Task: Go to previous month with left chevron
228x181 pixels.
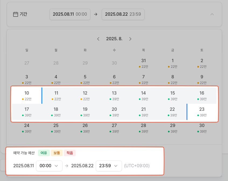Action: coord(98,39)
